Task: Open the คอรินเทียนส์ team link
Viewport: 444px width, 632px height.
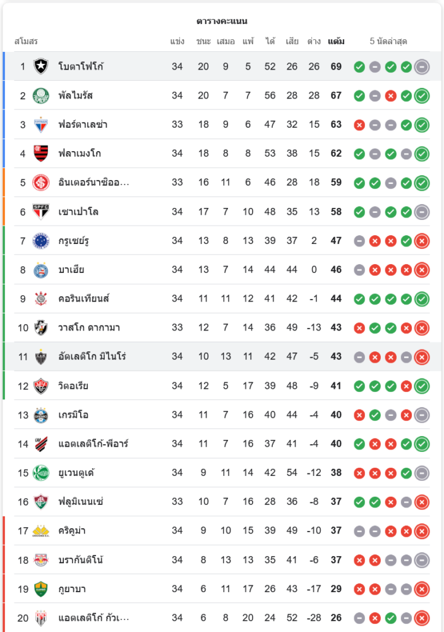Action: pos(83,298)
